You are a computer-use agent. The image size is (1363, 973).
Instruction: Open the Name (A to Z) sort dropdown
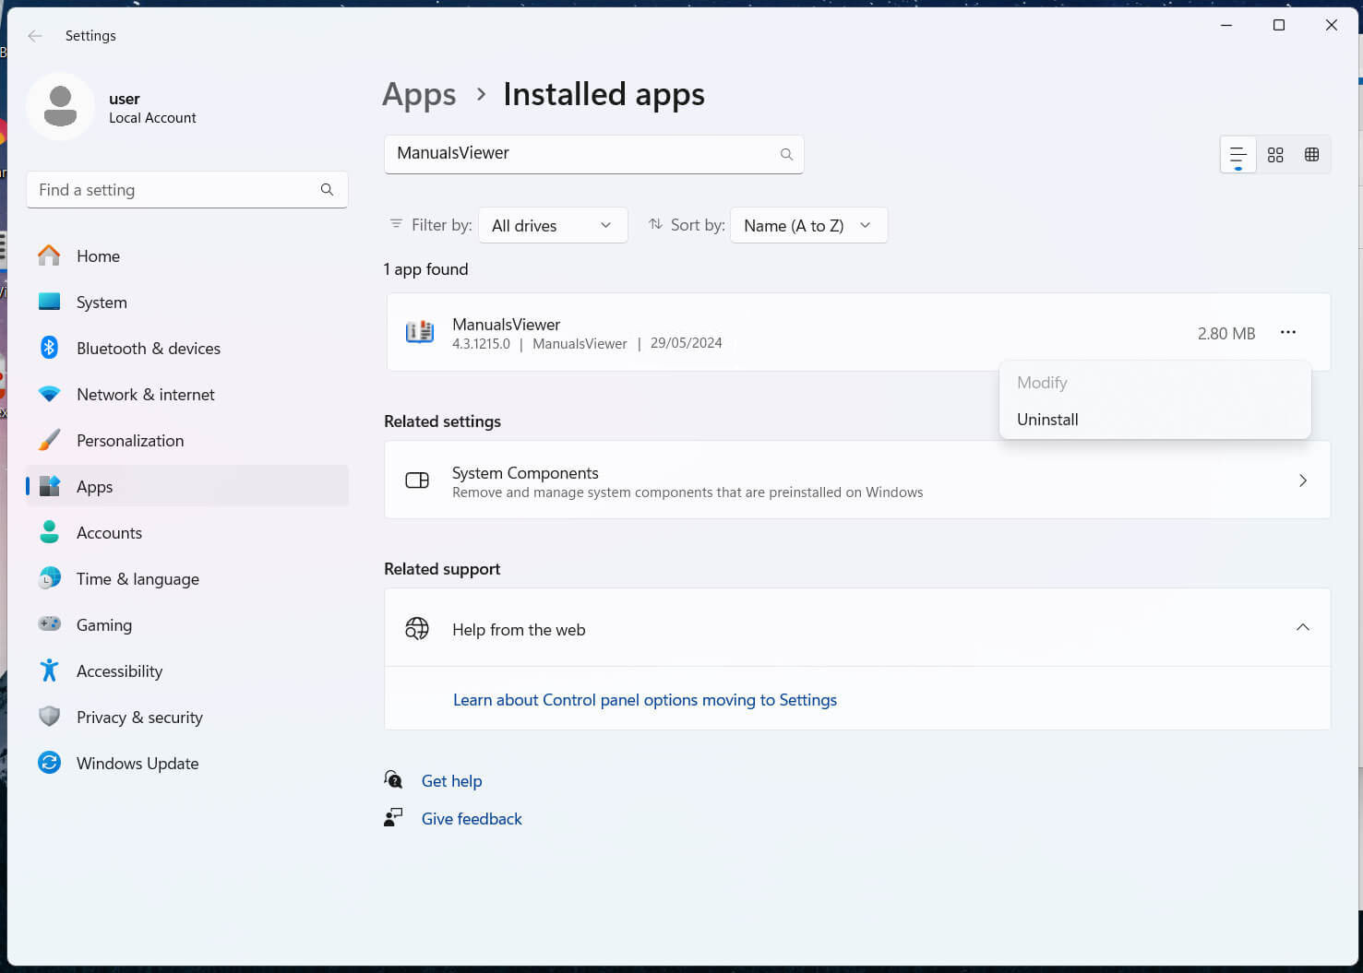tap(808, 225)
